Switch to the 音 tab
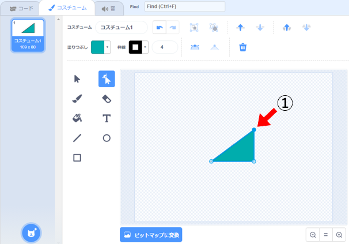 point(109,9)
